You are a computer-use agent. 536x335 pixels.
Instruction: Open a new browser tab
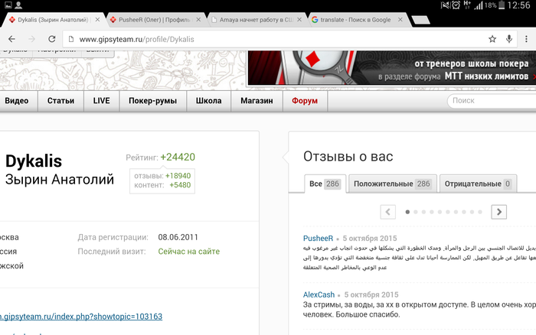[421, 20]
